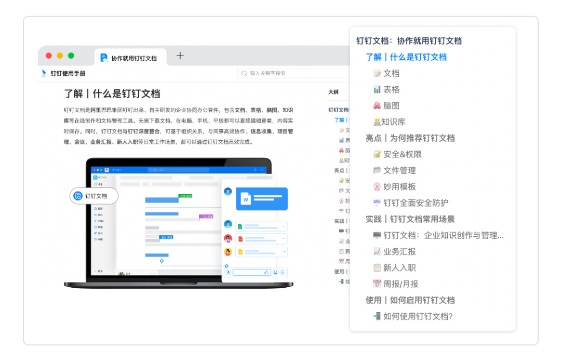
Task: Click the 钉钉文档 pill badge on illustration
Action: pyautogui.click(x=94, y=196)
